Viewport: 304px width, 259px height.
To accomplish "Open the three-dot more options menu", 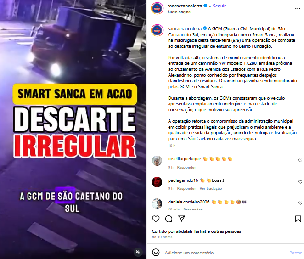I will 298,9.
